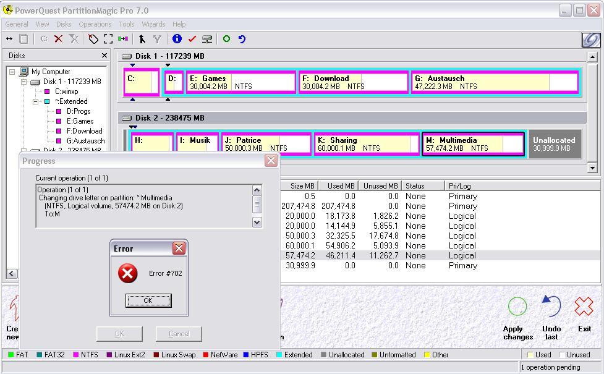Screen dimensions: 604x374
Task: Open the Tools menu
Action: 126,24
